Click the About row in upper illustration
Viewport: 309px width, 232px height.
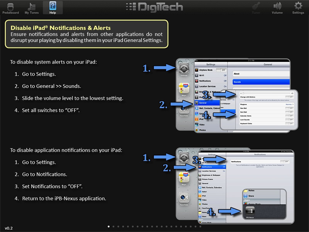261,74
